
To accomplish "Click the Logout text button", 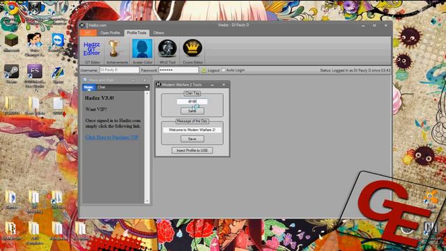I will pyautogui.click(x=213, y=70).
